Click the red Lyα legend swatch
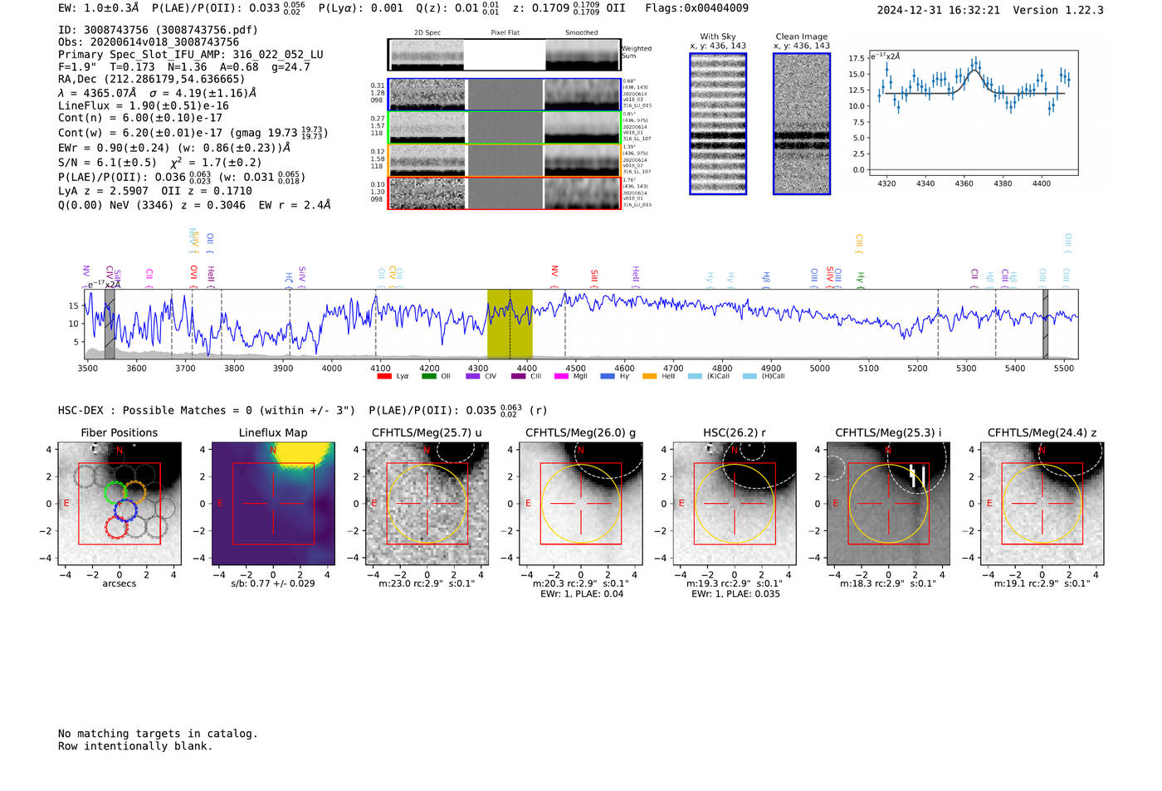This screenshot has width=1162, height=791. tap(383, 376)
